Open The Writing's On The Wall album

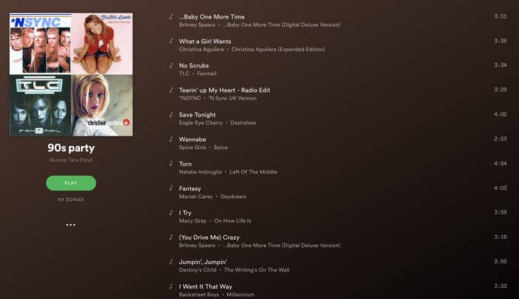point(257,270)
